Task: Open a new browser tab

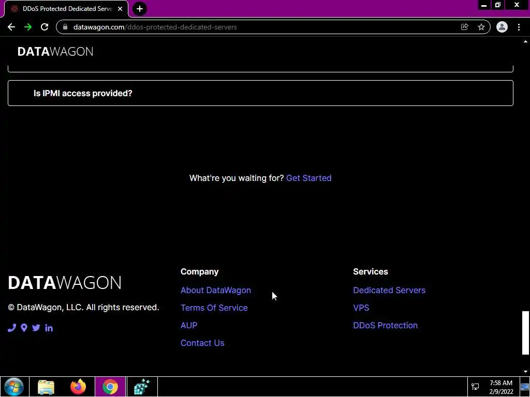Action: [x=140, y=9]
